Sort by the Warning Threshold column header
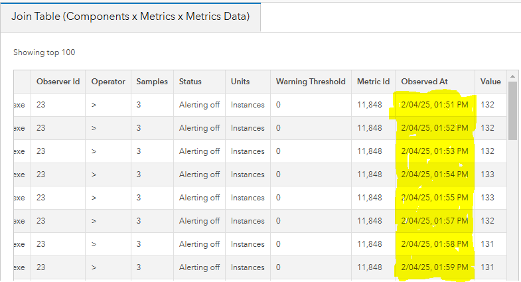 (x=311, y=82)
